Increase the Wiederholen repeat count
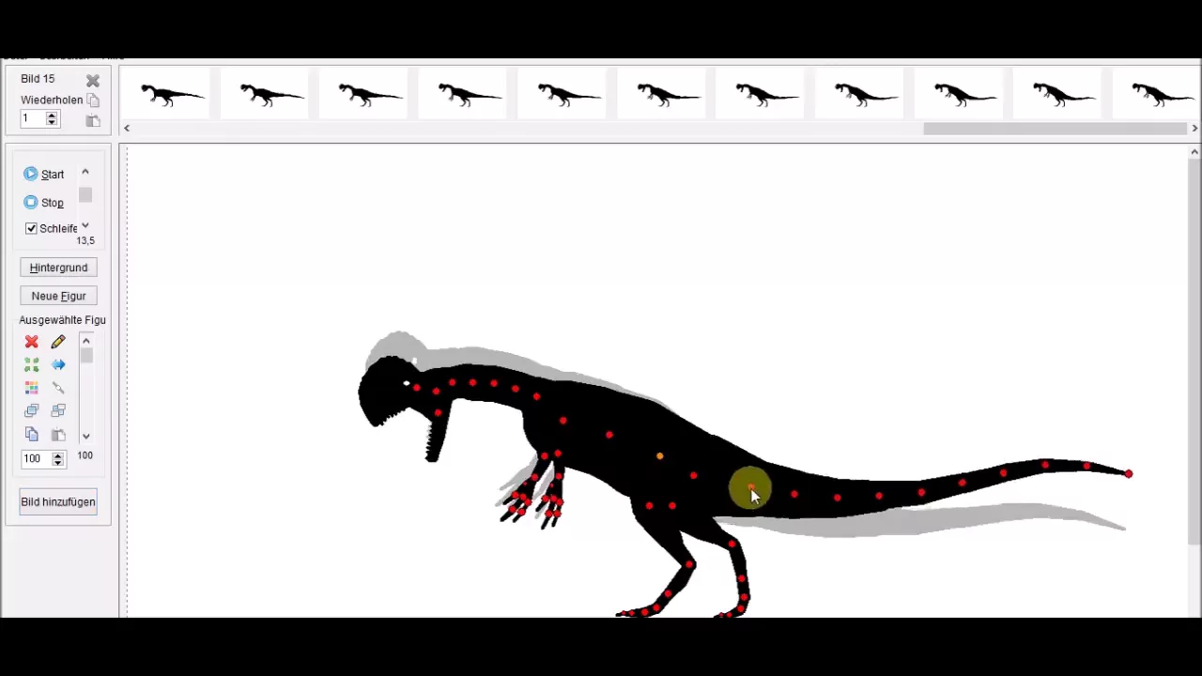This screenshot has width=1202, height=676. point(52,115)
